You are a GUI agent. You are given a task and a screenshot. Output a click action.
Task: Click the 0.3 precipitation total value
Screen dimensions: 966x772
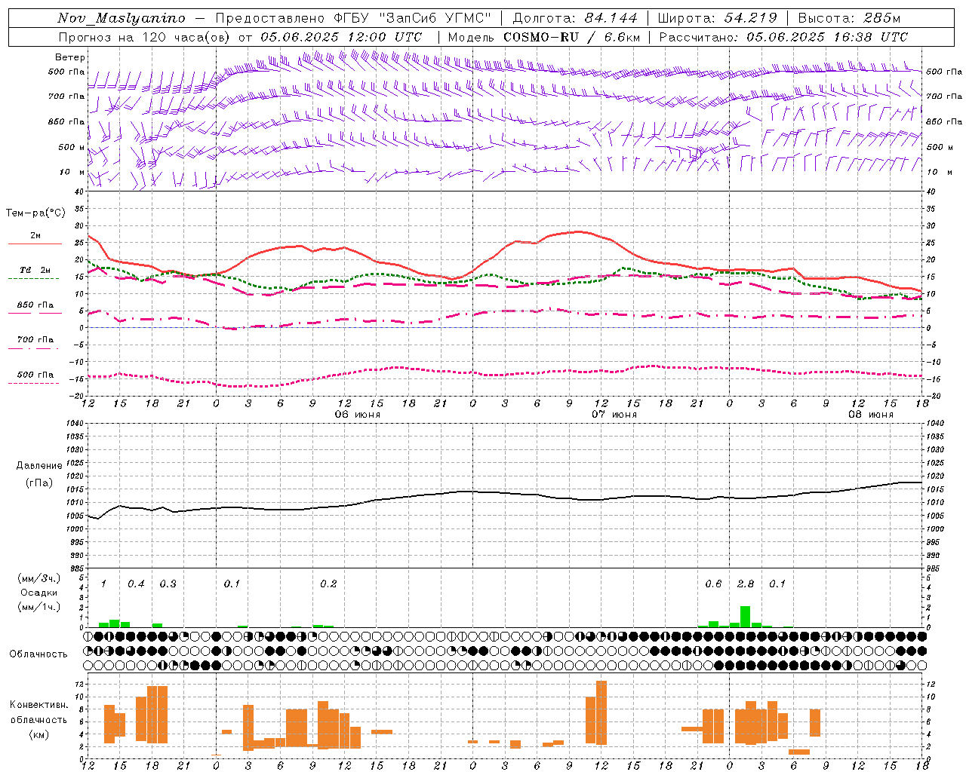(x=168, y=584)
